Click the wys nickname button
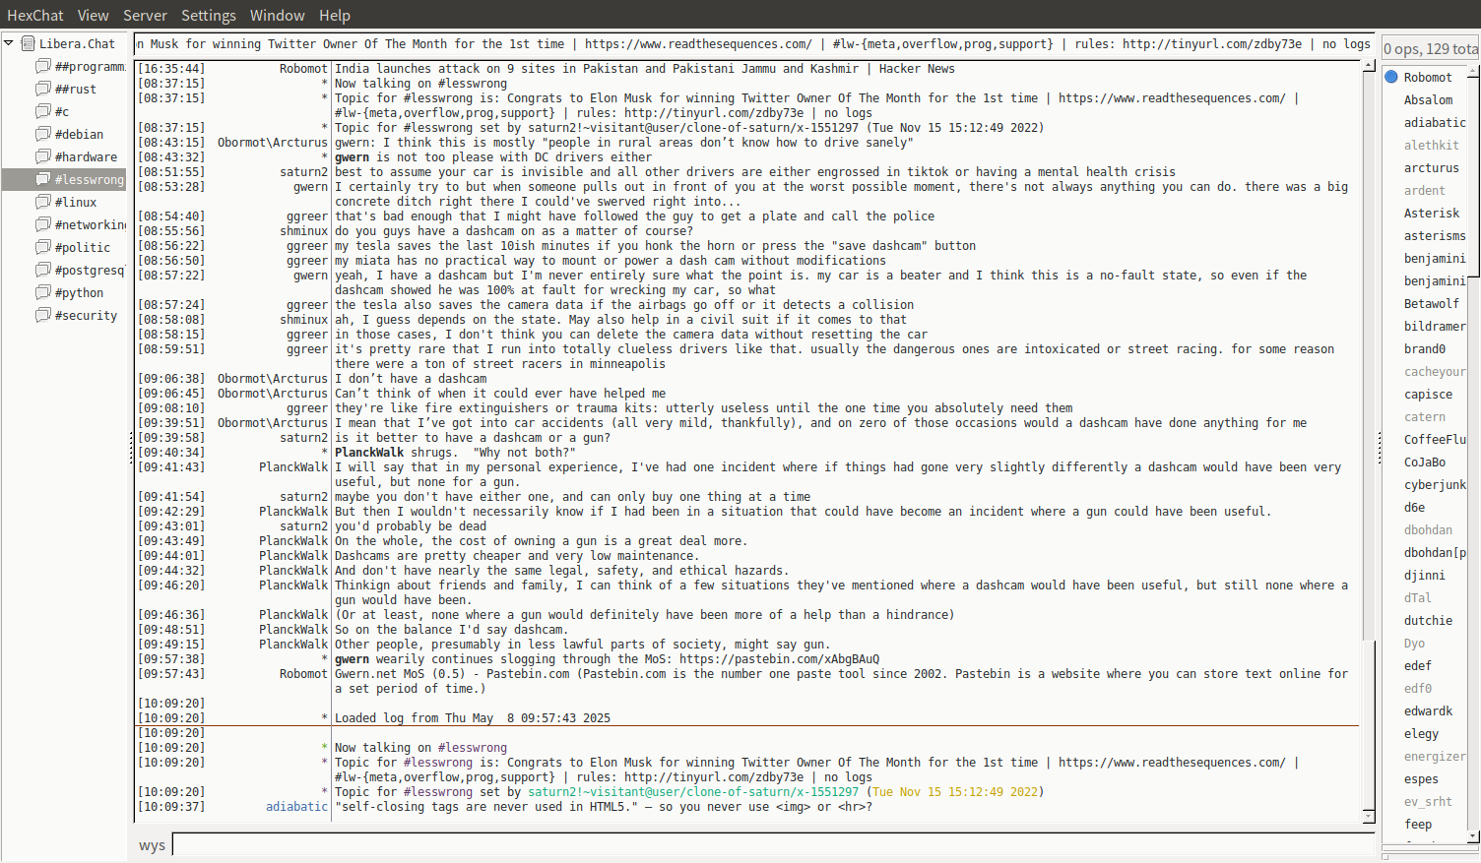The width and height of the screenshot is (1481, 863). (152, 845)
